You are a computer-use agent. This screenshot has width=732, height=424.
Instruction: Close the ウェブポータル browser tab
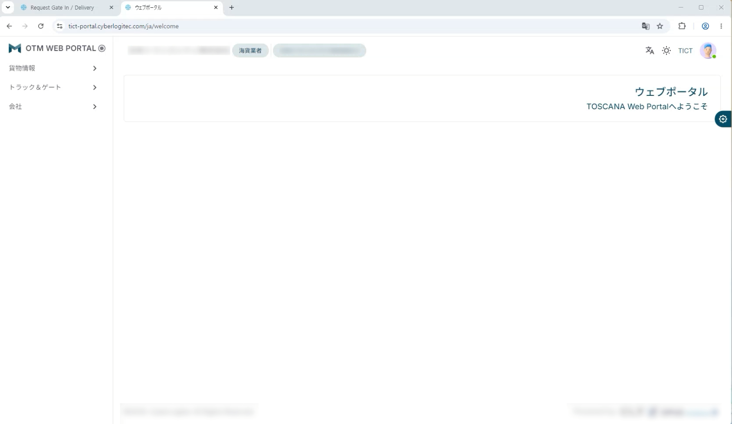point(216,7)
